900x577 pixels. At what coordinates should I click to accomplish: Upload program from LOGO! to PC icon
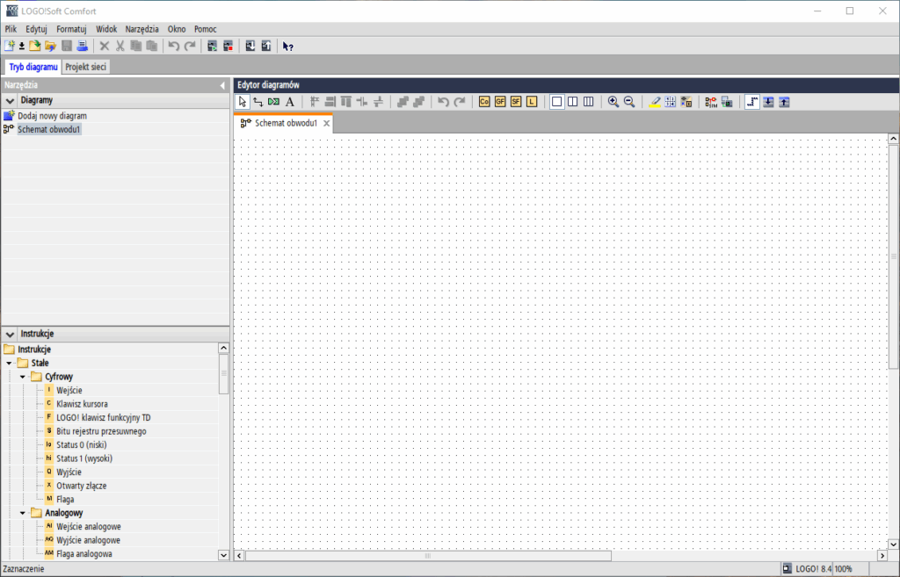point(266,46)
